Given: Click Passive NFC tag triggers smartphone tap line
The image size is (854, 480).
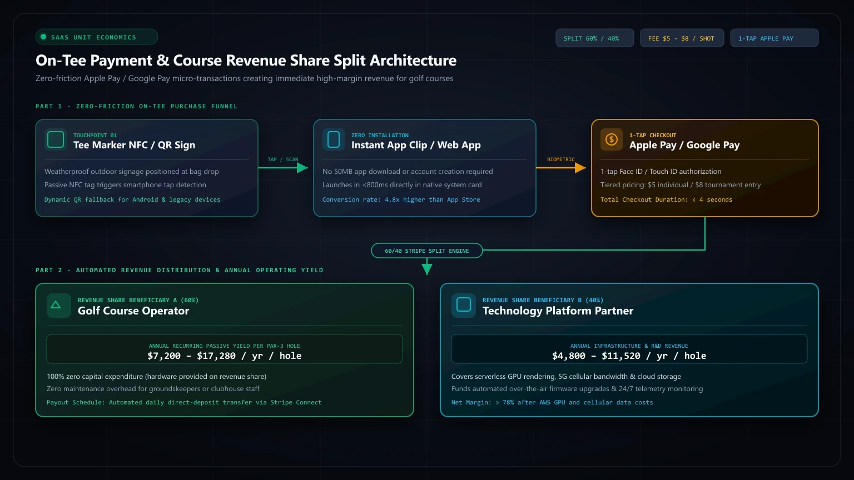Looking at the screenshot, I should (x=125, y=185).
